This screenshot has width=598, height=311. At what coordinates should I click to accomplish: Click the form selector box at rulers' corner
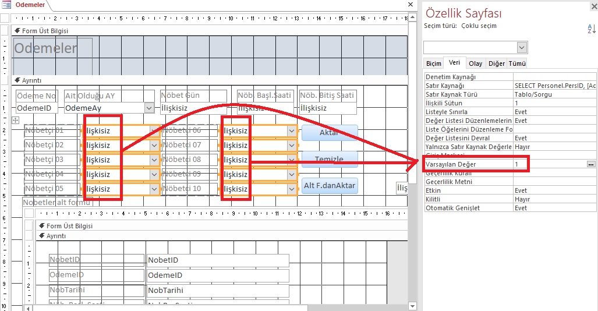(x=5, y=17)
